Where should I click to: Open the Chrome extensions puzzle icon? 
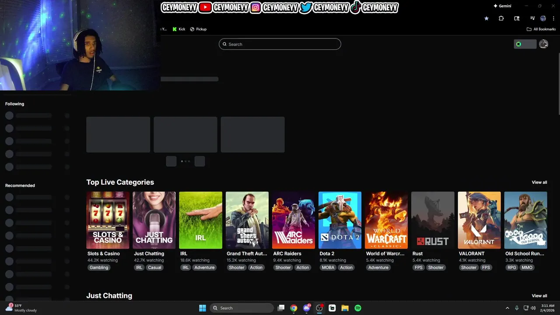501,18
